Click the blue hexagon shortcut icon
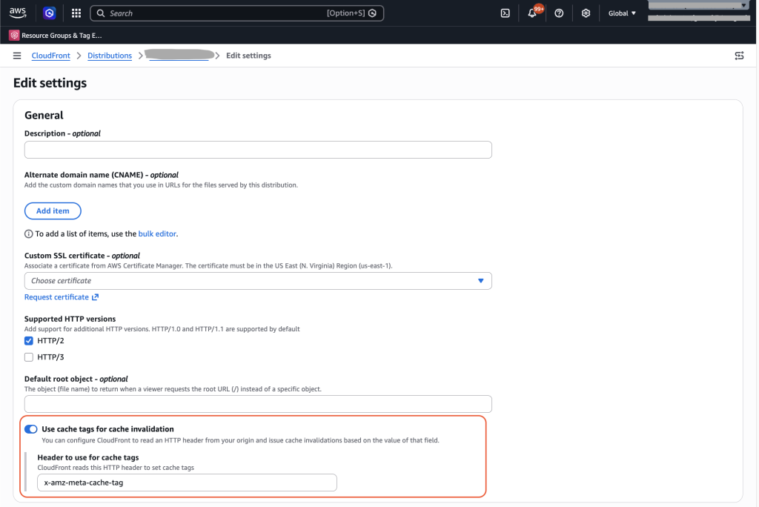Image resolution: width=759 pixels, height=507 pixels. (50, 13)
